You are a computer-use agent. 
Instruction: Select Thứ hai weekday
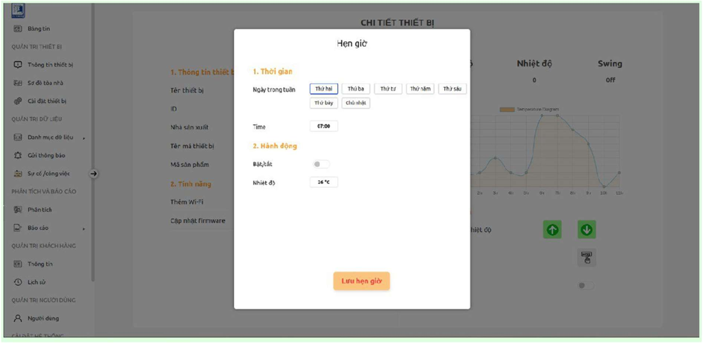324,88
